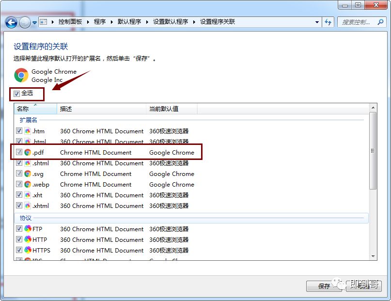Toggle the .shtml checkbox
This screenshot has height=301, width=391.
click(x=19, y=162)
